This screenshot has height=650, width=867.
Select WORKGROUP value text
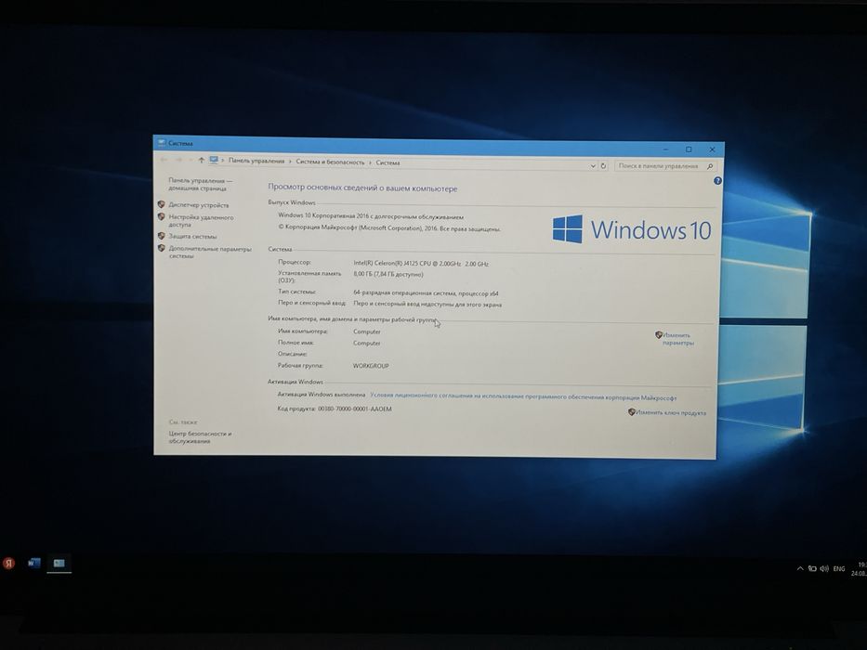(x=371, y=366)
